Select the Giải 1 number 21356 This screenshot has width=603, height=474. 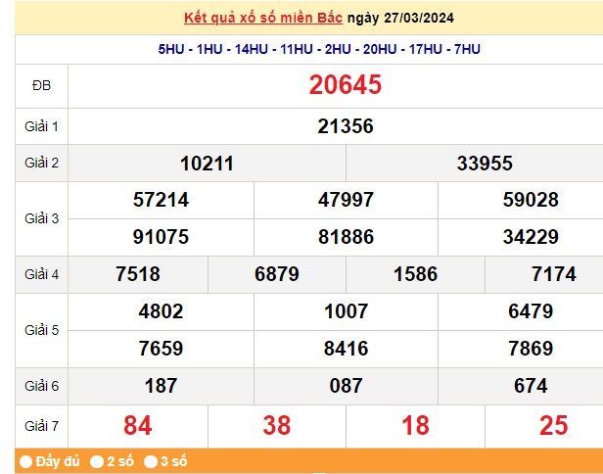pos(345,126)
